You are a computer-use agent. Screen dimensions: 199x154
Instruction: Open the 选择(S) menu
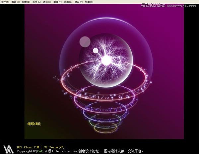(x=47, y=2)
